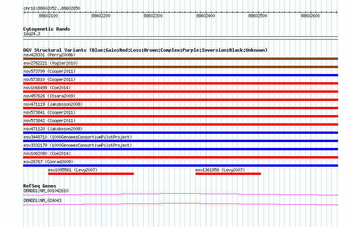Click the 16q24.3 cytogenetic band bar

click(x=180, y=38)
